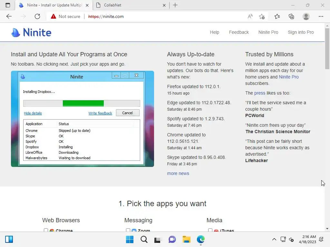Add this page to favorites star
Image resolution: width=330 pixels, height=247 pixels.
click(x=262, y=16)
